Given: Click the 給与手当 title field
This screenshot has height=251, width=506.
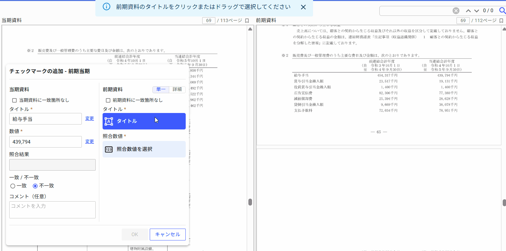Looking at the screenshot, I should click(46, 119).
